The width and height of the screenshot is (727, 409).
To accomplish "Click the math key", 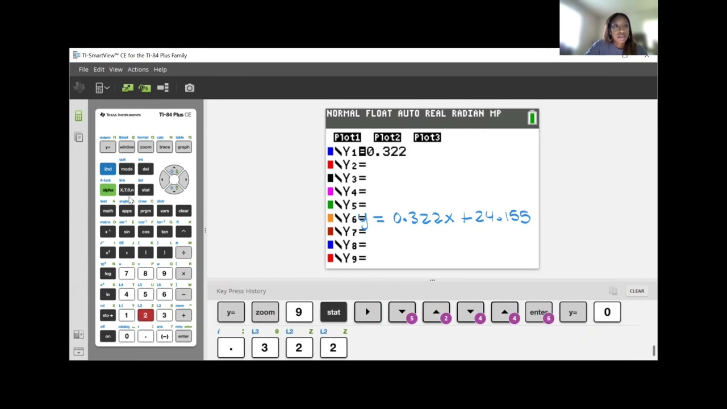I will (108, 211).
